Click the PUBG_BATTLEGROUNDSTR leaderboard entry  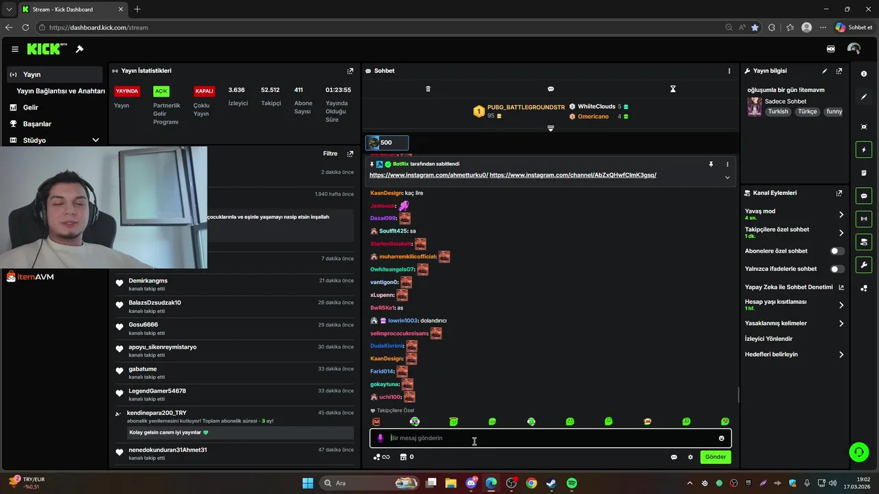tap(519, 111)
